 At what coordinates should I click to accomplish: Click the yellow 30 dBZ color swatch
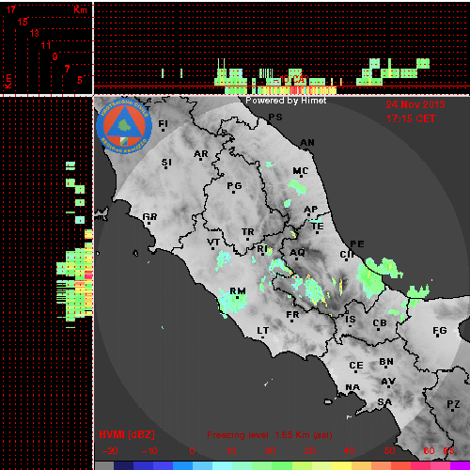coord(321,465)
